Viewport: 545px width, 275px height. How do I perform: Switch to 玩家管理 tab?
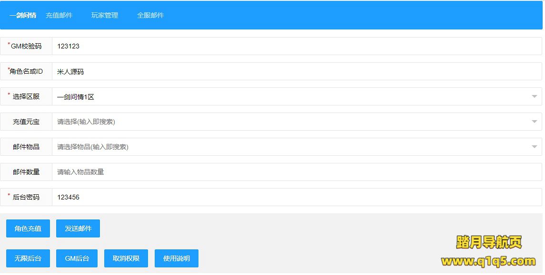pos(105,15)
